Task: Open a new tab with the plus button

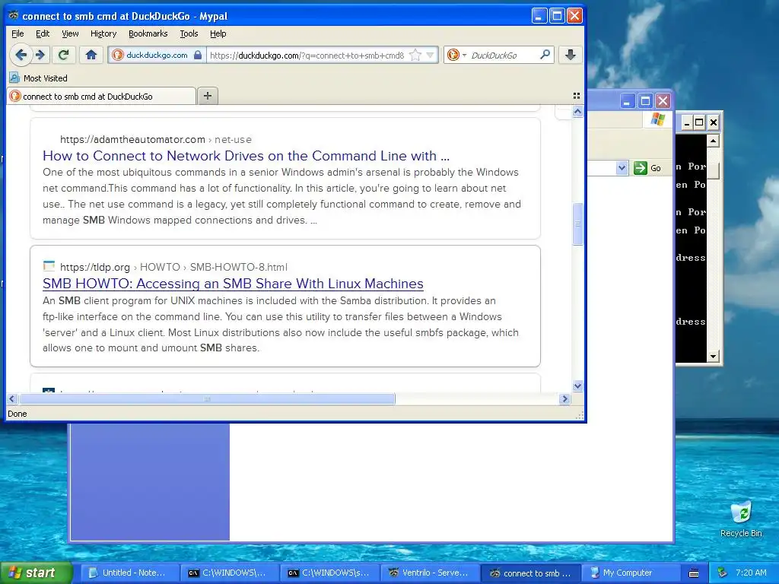Action: (x=208, y=96)
